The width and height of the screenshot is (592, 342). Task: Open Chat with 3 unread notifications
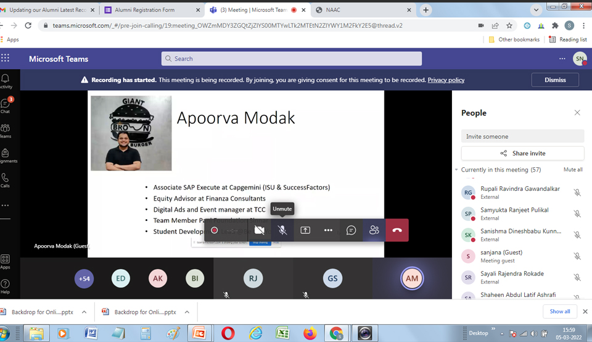click(6, 106)
